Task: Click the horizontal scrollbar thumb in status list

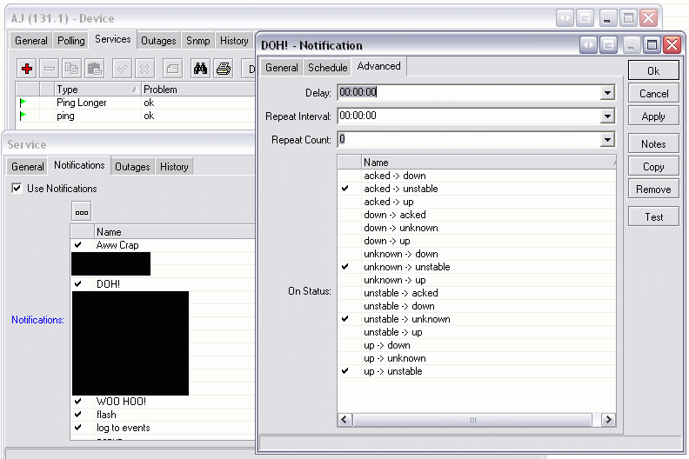Action: (472, 420)
